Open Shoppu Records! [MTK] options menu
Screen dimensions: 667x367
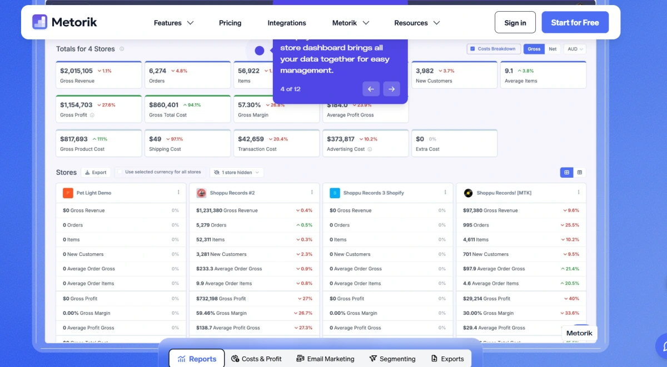579,193
